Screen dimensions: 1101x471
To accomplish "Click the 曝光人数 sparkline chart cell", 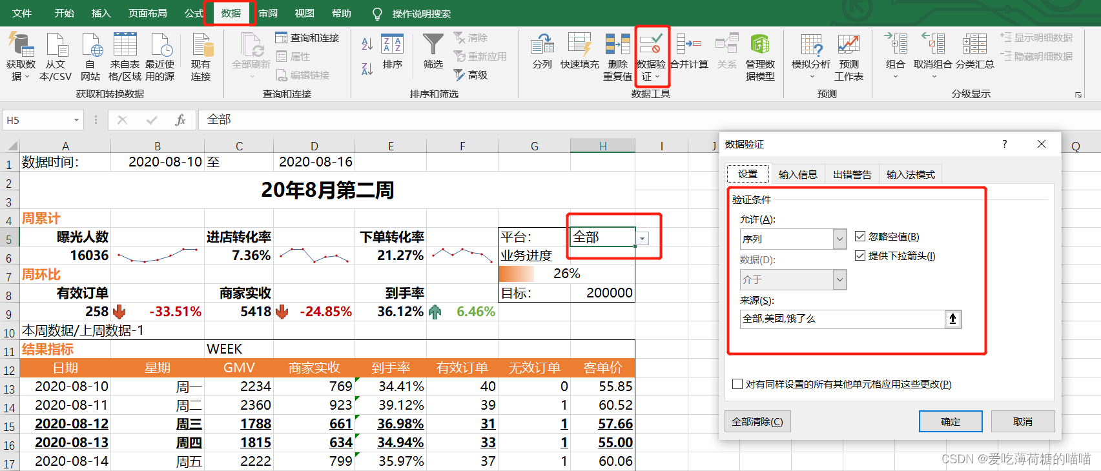I will pos(158,256).
